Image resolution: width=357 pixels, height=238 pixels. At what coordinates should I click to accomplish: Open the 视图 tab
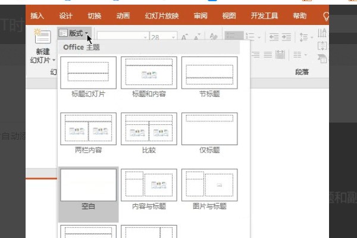pyautogui.click(x=229, y=15)
